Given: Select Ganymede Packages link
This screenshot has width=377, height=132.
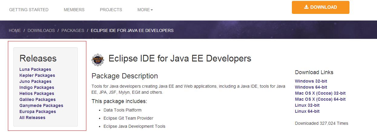Looking at the screenshot, I should [x=41, y=105].
